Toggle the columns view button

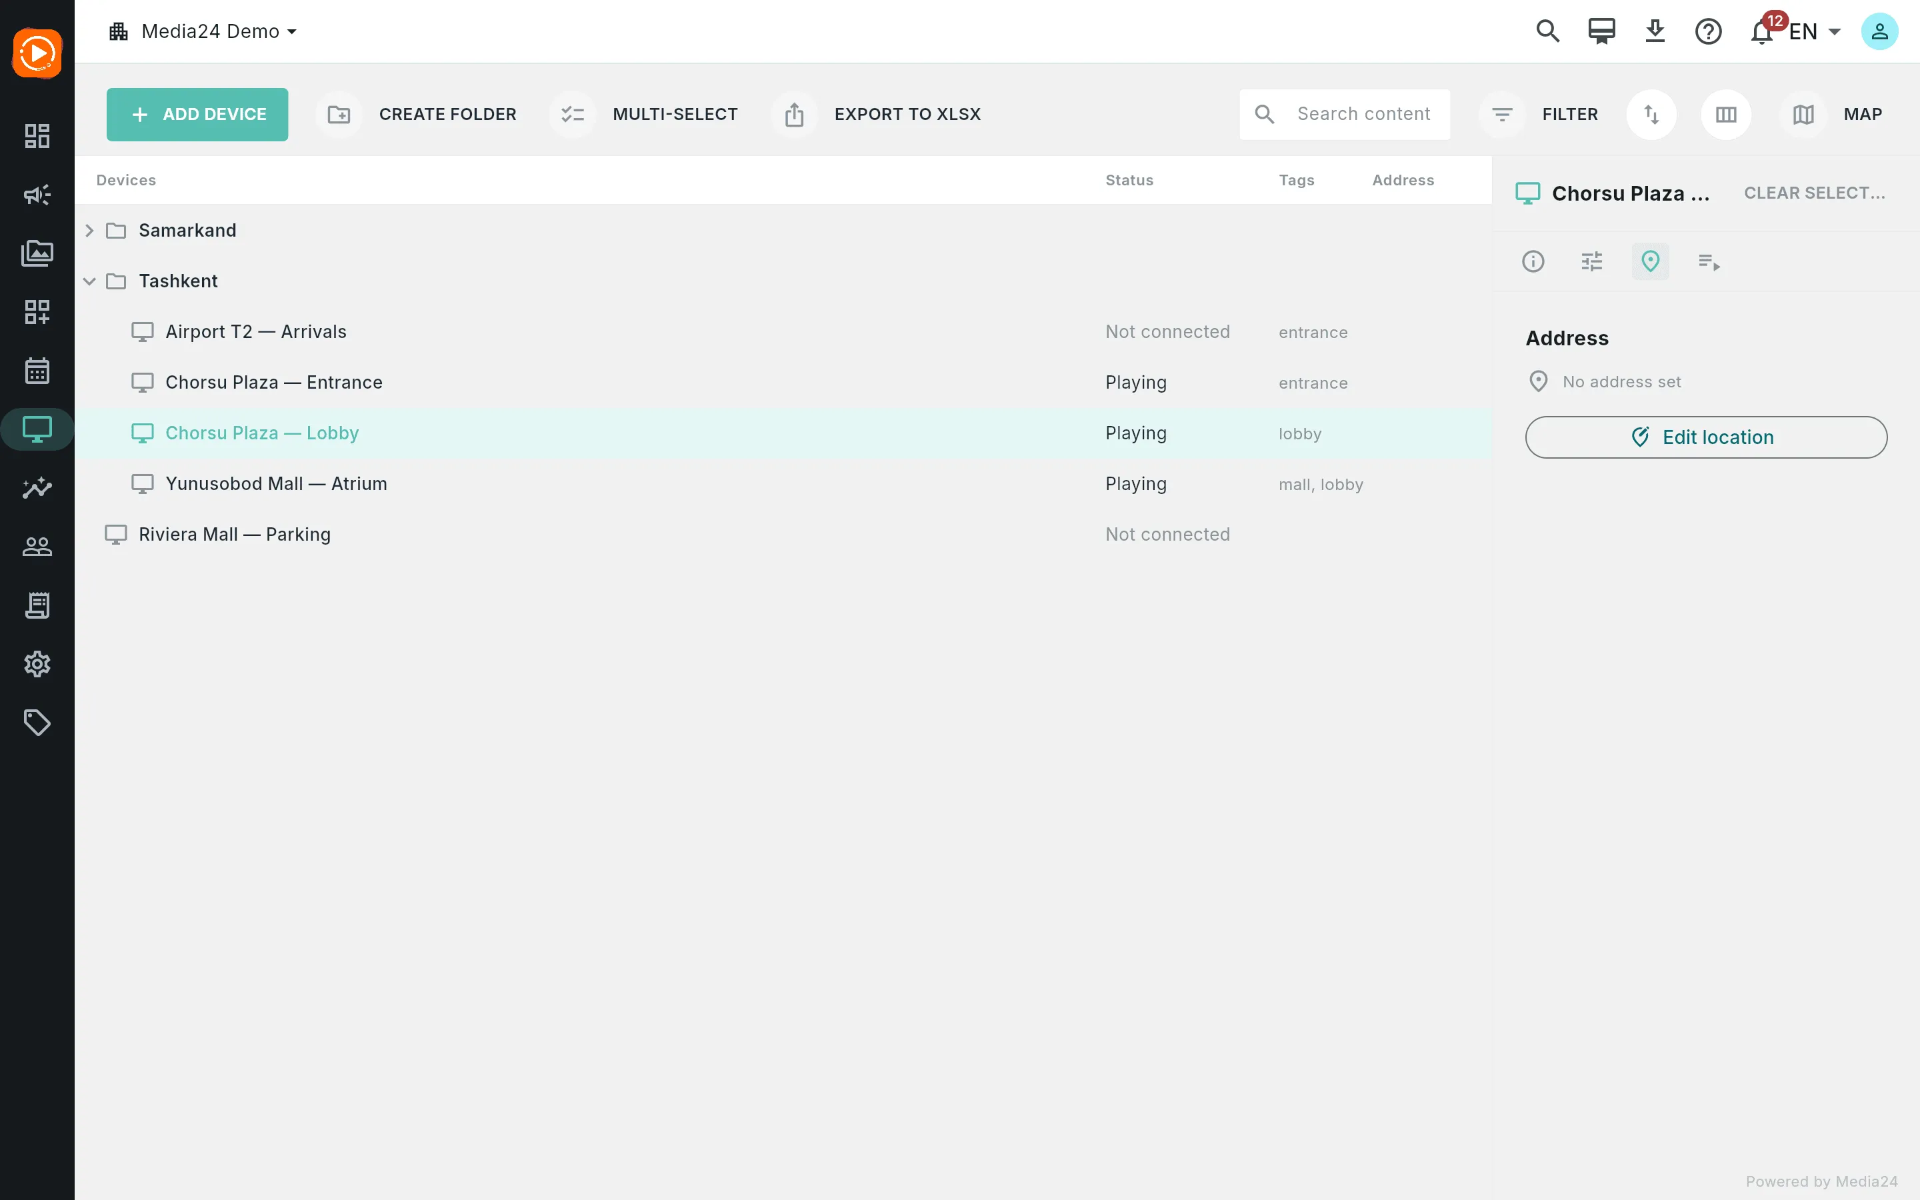pyautogui.click(x=1725, y=114)
